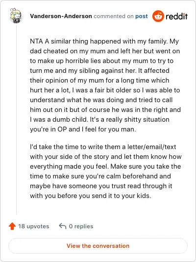Open the Vanderson-Anderson username link
The height and width of the screenshot is (262, 196).
(61, 16)
